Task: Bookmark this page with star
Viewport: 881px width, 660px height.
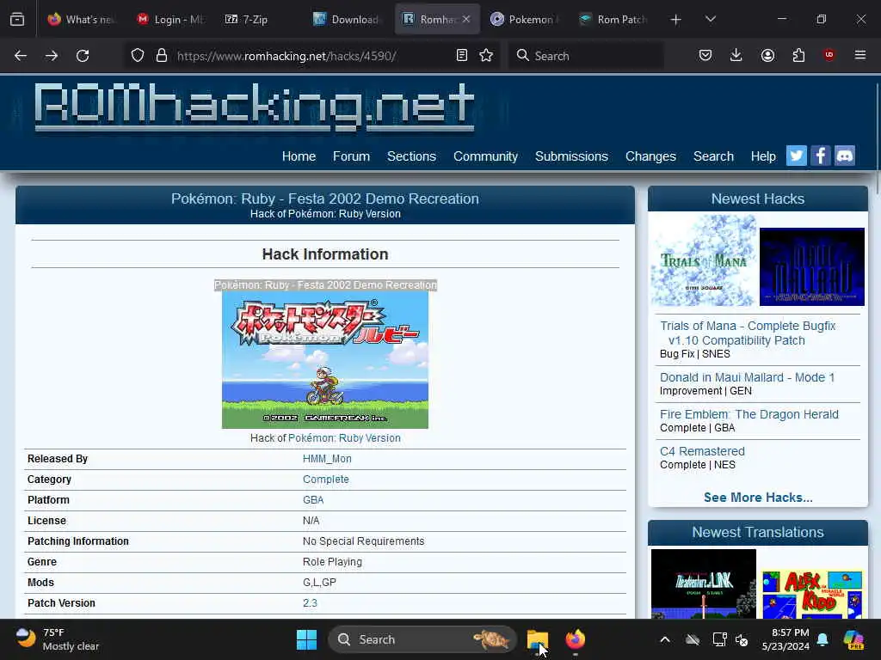Action: click(x=487, y=56)
